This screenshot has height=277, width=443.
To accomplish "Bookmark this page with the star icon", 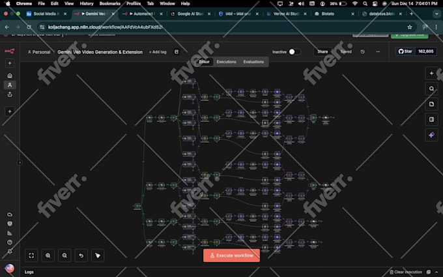I will 410,27.
